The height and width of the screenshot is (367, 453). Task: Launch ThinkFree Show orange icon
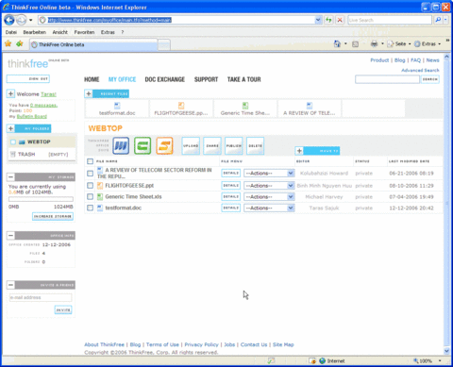(x=164, y=145)
